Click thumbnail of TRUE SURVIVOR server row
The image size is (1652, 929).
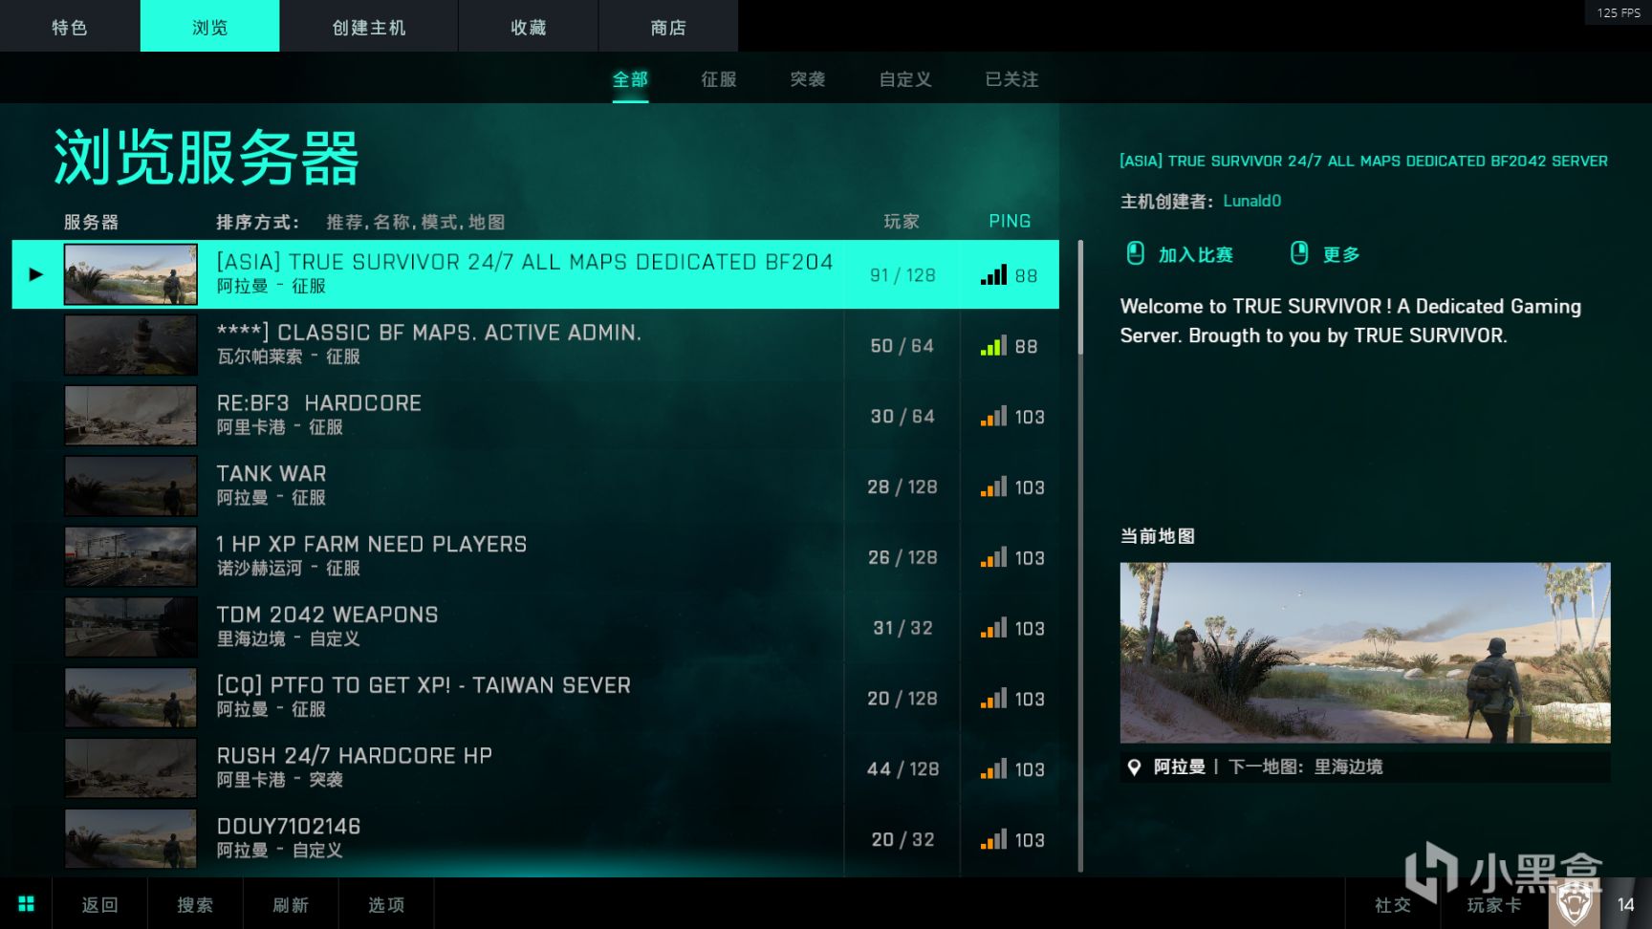point(131,274)
